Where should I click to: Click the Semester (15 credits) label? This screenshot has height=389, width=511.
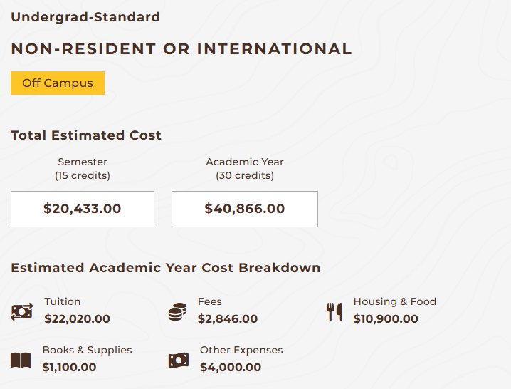(83, 169)
